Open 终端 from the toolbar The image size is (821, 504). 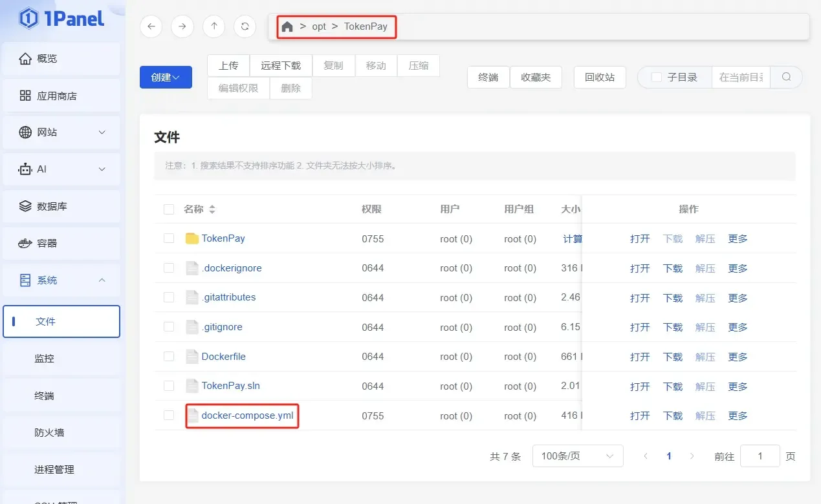coord(488,77)
